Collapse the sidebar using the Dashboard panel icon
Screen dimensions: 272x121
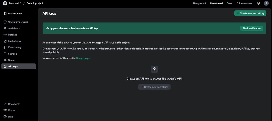pos(5,13)
